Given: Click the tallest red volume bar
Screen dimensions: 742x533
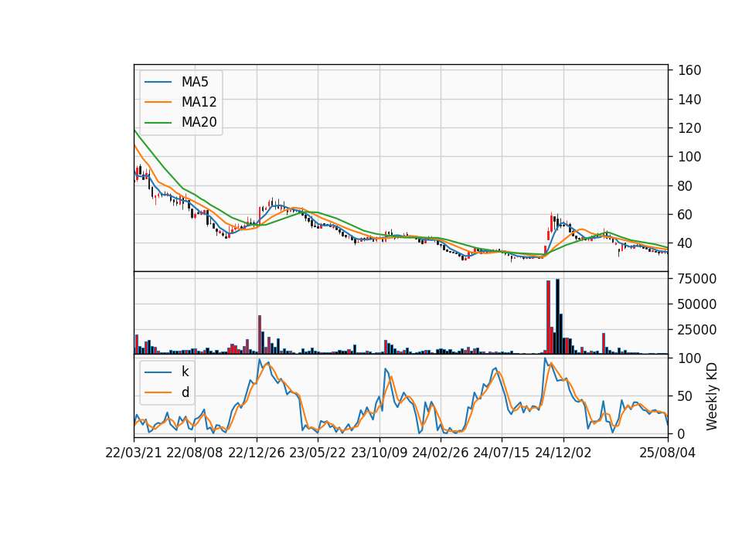Looking at the screenshot, I should pos(548,317).
